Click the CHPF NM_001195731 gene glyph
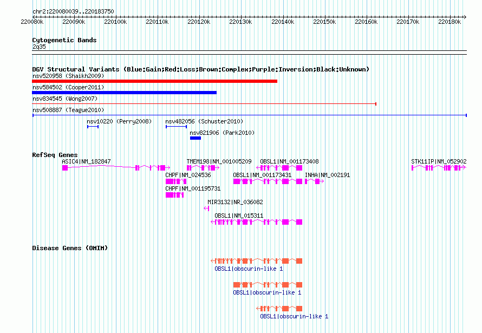This screenshot has height=333, width=482. click(174, 195)
